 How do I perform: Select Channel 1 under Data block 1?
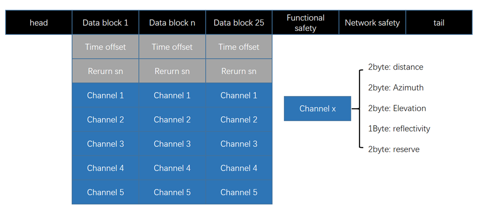click(105, 95)
